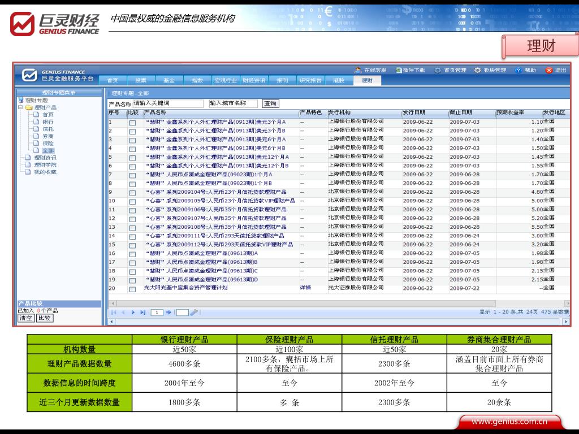Image resolution: width=579 pixels, height=434 pixels.
Task: Click page icon beside 理财学院 tree item
Action: [x=28, y=164]
